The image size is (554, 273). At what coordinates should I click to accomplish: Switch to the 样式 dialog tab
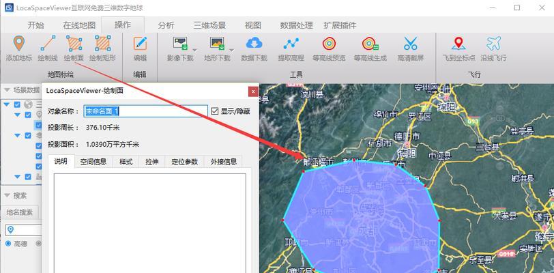[x=126, y=162]
